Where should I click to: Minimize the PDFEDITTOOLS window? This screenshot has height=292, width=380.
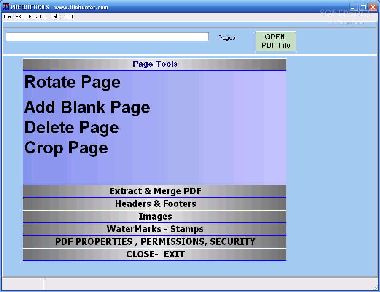pos(353,7)
